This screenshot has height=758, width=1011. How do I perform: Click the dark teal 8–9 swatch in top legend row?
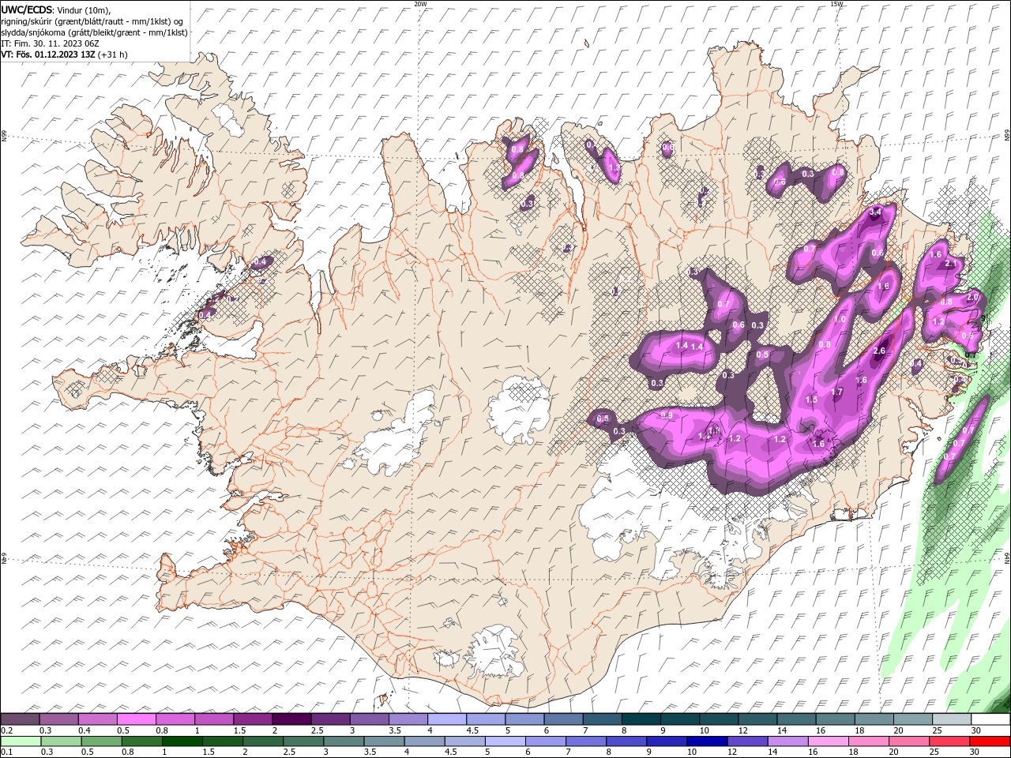coord(641,719)
